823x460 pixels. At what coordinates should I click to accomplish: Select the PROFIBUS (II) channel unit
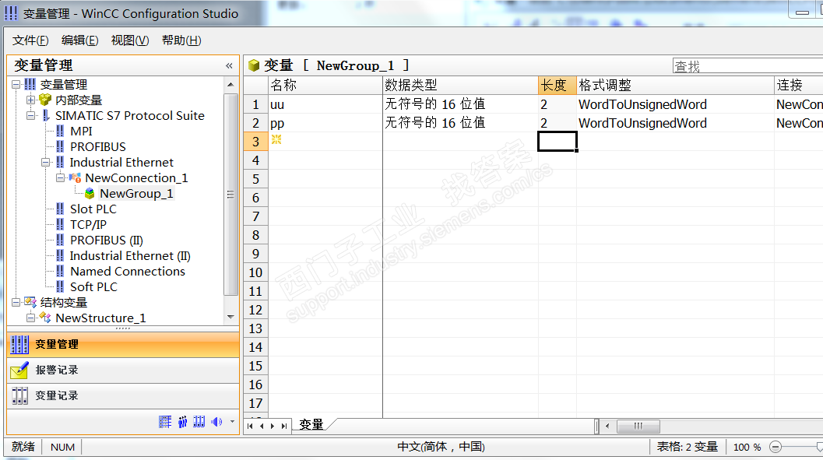pyautogui.click(x=106, y=241)
